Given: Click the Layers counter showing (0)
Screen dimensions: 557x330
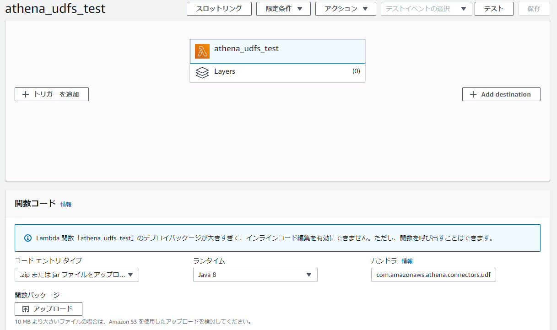Looking at the screenshot, I should tap(356, 72).
